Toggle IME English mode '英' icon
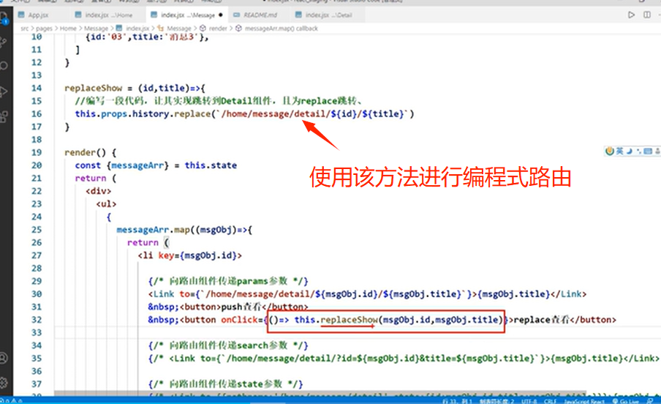The image size is (661, 404). click(x=619, y=151)
